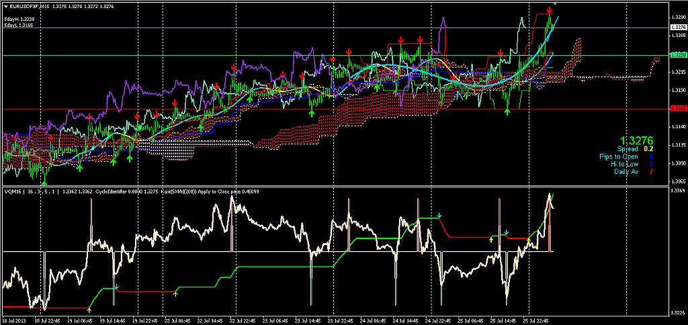
Task: Select the white 1.3276 price tag on the axis
Action: pyautogui.click(x=677, y=28)
